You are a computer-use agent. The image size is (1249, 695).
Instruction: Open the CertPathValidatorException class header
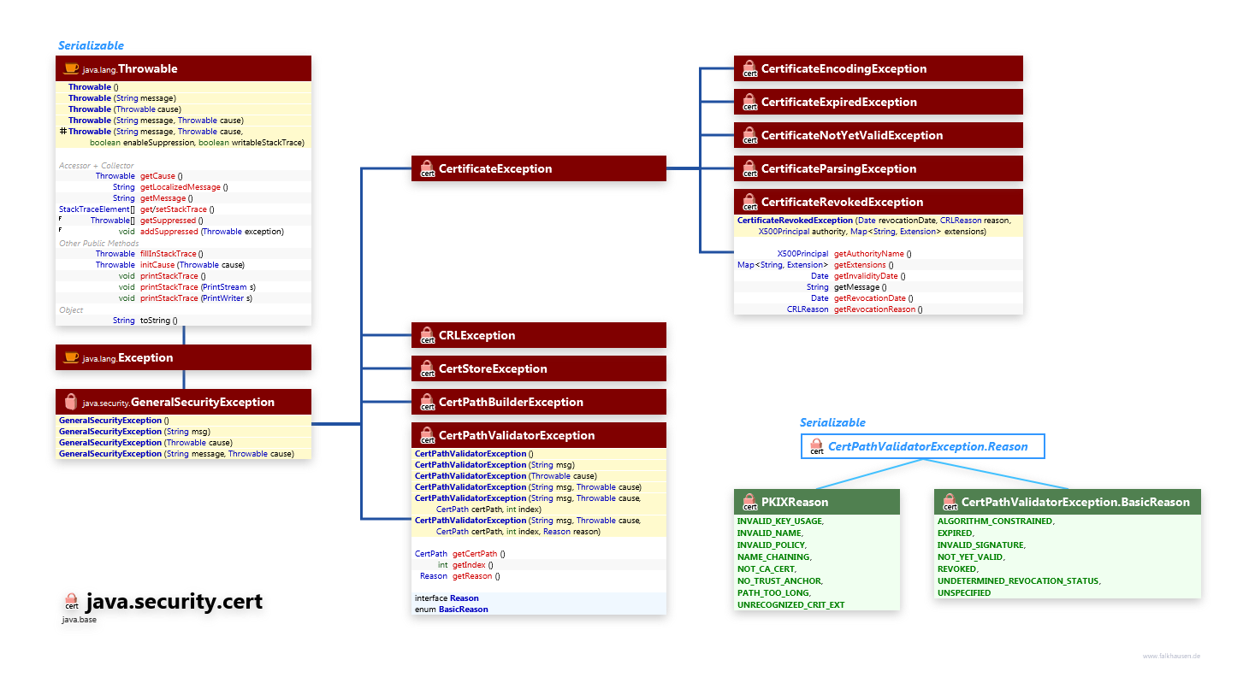(539, 435)
